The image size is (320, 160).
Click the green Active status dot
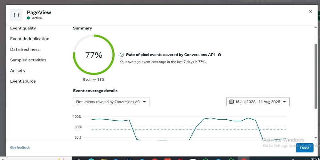coord(28,18)
